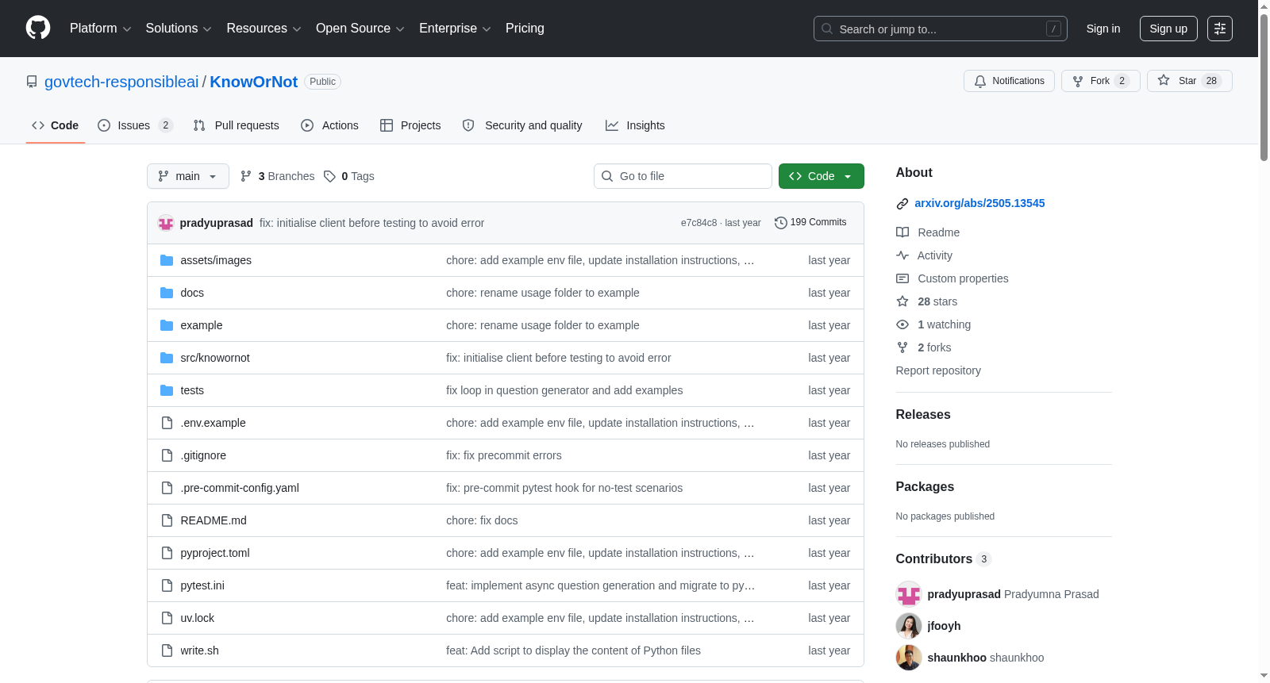Click commit hash e7c84c8
The width and height of the screenshot is (1270, 683).
click(698, 223)
